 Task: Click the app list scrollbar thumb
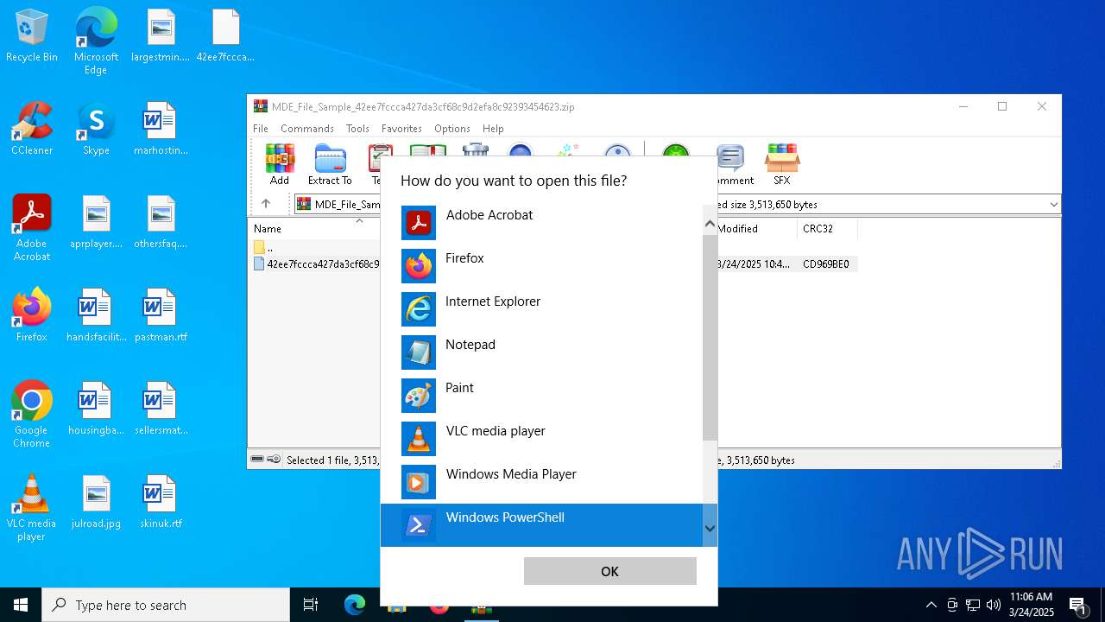(710, 337)
